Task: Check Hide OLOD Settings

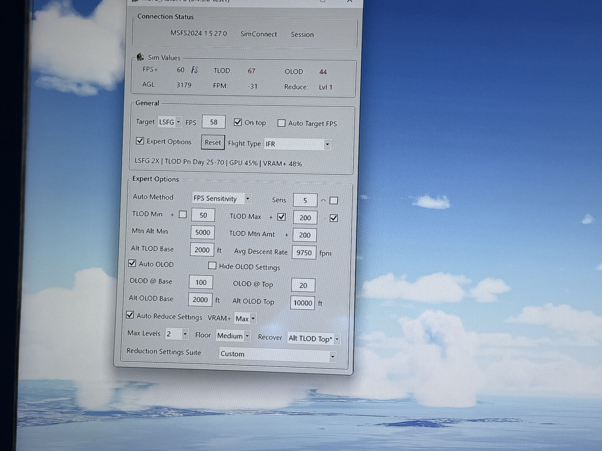Action: pos(212,266)
